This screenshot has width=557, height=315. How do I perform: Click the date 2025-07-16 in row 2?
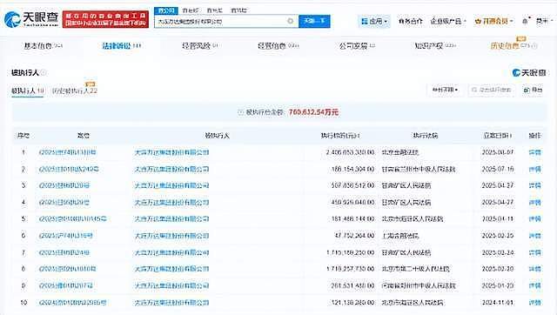point(498,170)
